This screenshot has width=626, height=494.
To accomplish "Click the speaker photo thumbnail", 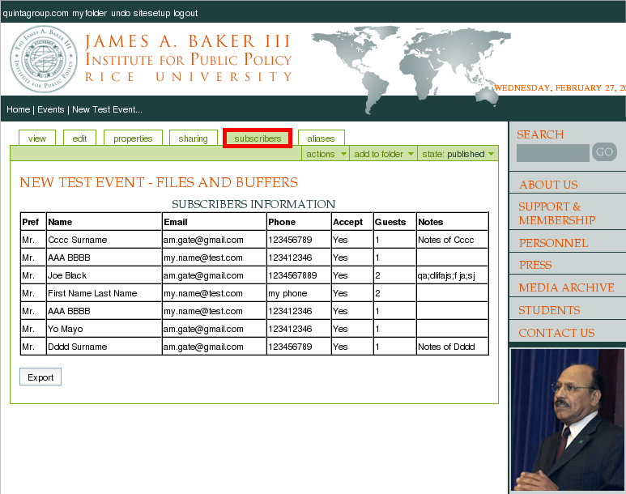I will [568, 419].
